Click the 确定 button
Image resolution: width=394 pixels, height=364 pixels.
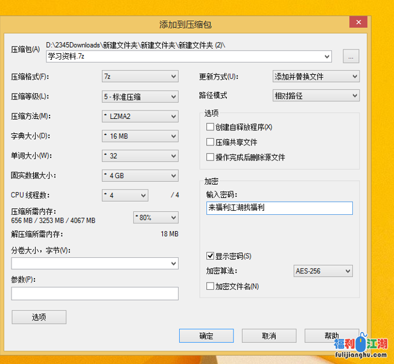(206, 336)
